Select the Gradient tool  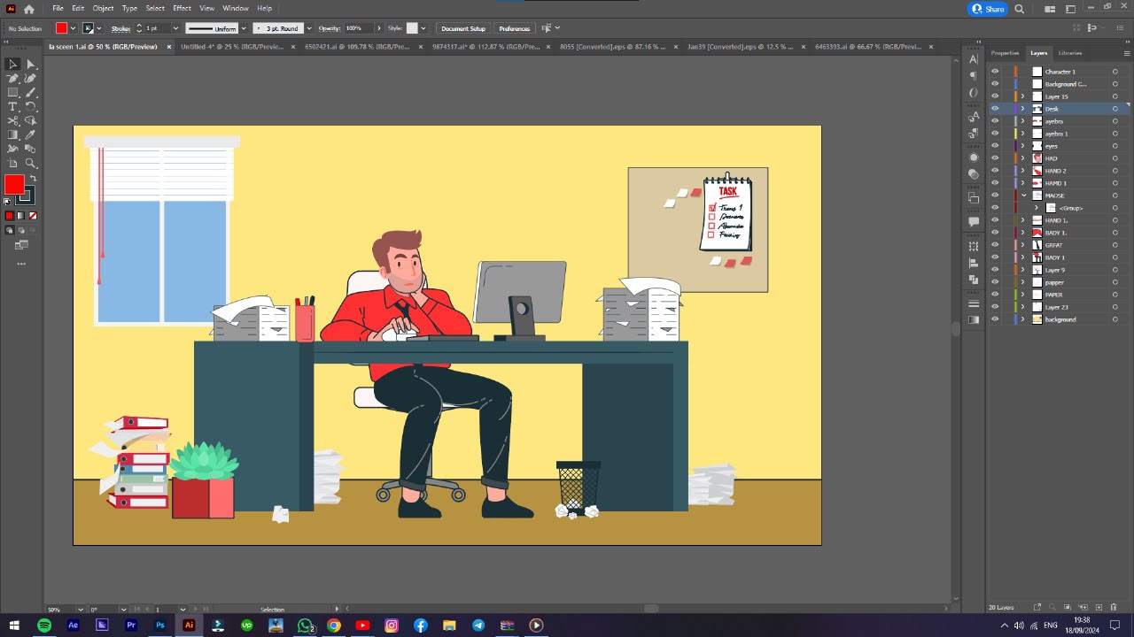tap(12, 134)
